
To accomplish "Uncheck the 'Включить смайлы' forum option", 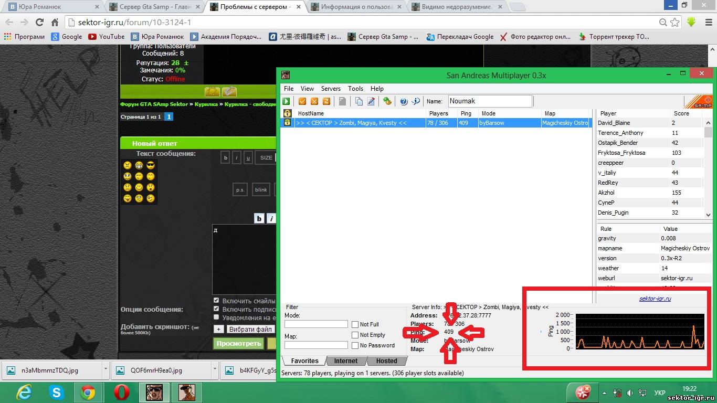I will coord(216,301).
